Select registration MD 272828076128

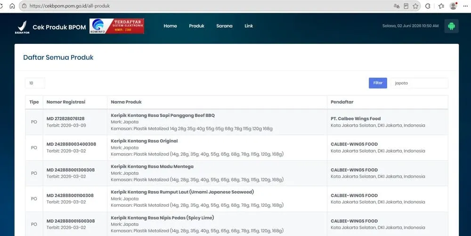(65, 119)
